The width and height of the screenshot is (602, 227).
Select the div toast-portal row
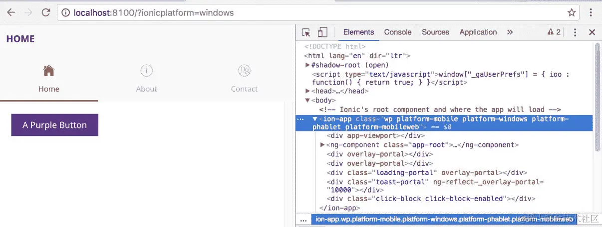pyautogui.click(x=435, y=186)
